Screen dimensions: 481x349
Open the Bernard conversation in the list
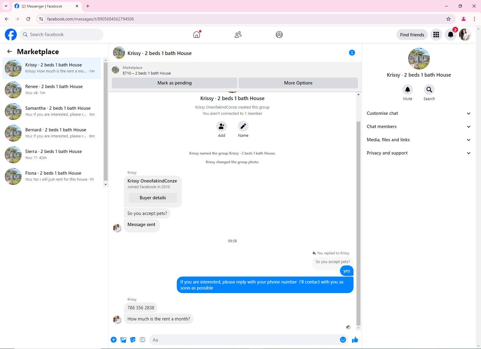pos(52,133)
